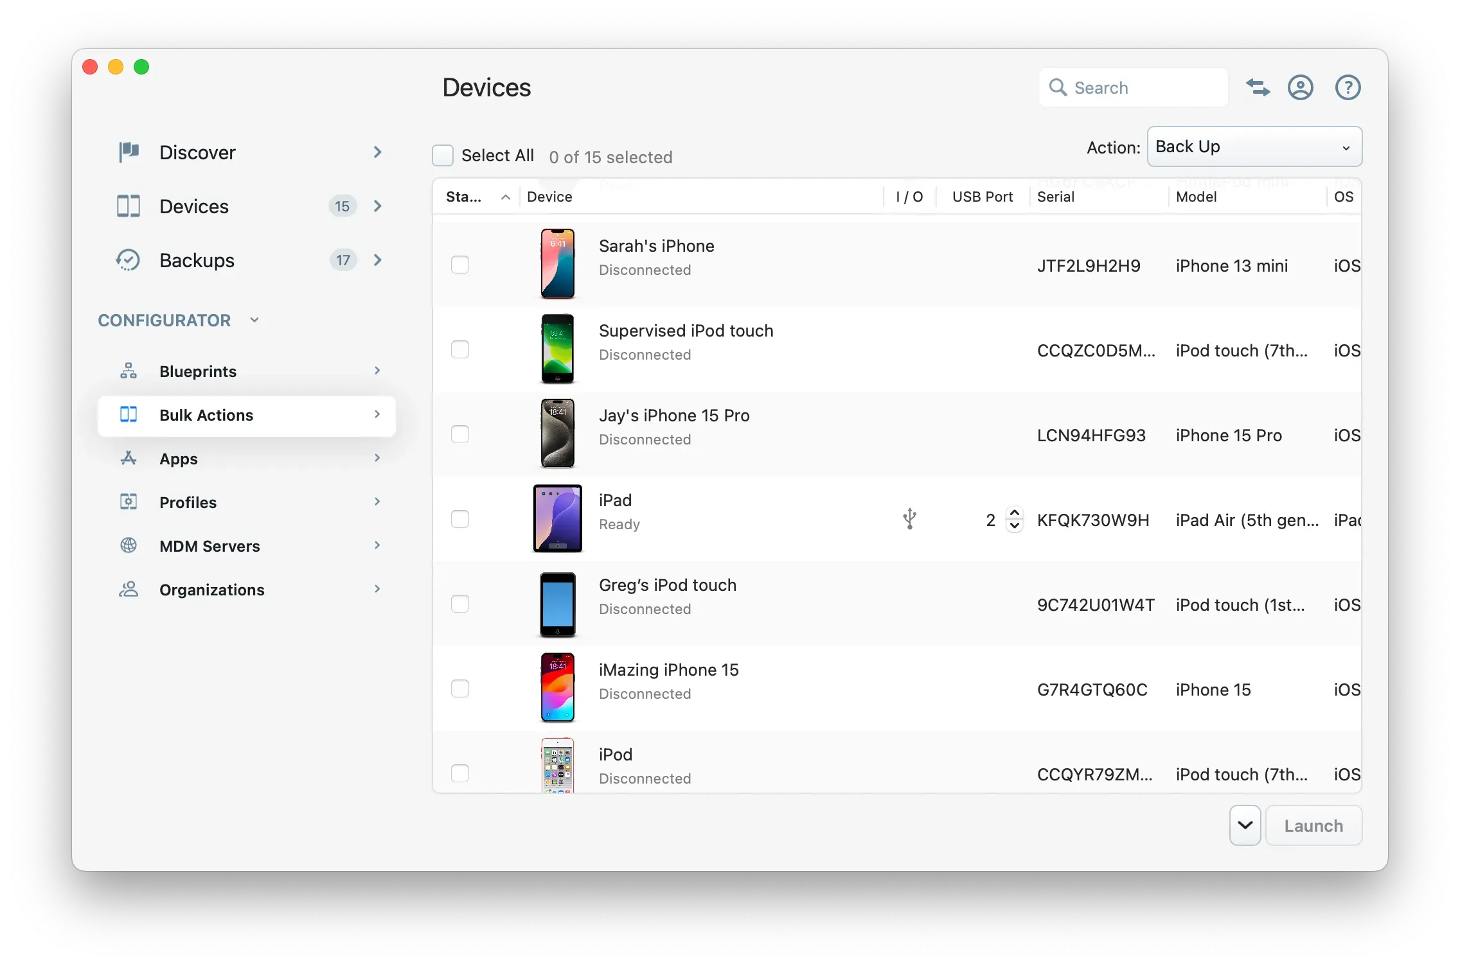Click the MDM Servers globe icon
1460x966 pixels.
(128, 545)
